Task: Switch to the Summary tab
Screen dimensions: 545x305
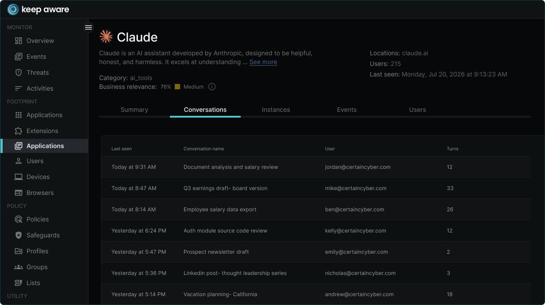Action: point(134,110)
